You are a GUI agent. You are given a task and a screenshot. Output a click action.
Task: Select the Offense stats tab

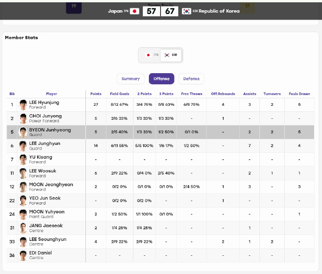161,79
